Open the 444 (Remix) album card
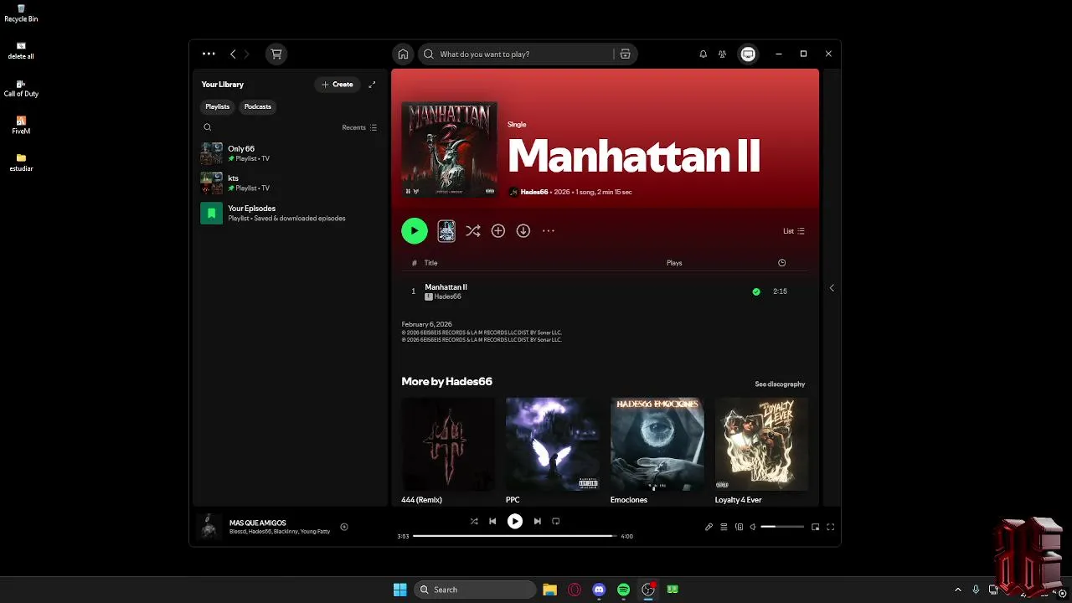Screen dimensions: 1072x603 point(448,451)
